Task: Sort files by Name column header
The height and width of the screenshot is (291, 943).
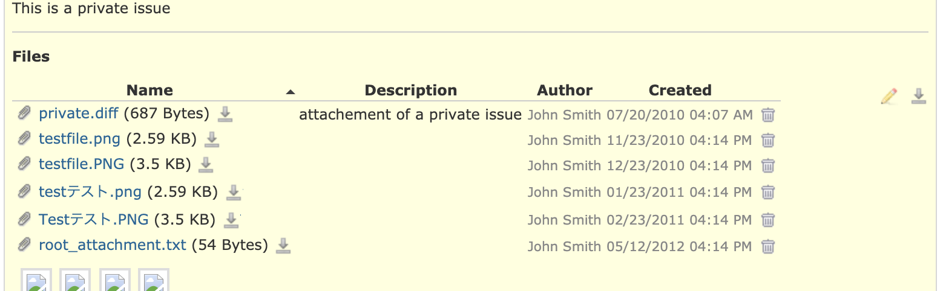Action: 149,91
